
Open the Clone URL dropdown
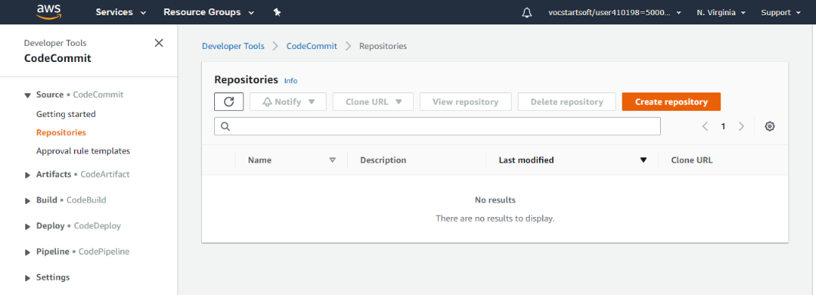[373, 102]
